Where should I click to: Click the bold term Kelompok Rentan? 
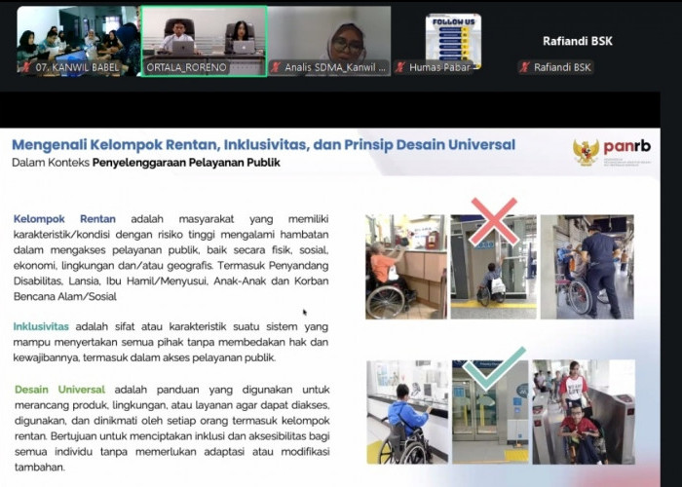(64, 219)
